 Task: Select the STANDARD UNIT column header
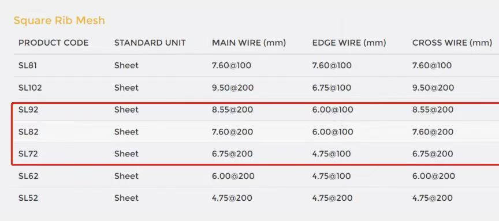[x=150, y=43]
